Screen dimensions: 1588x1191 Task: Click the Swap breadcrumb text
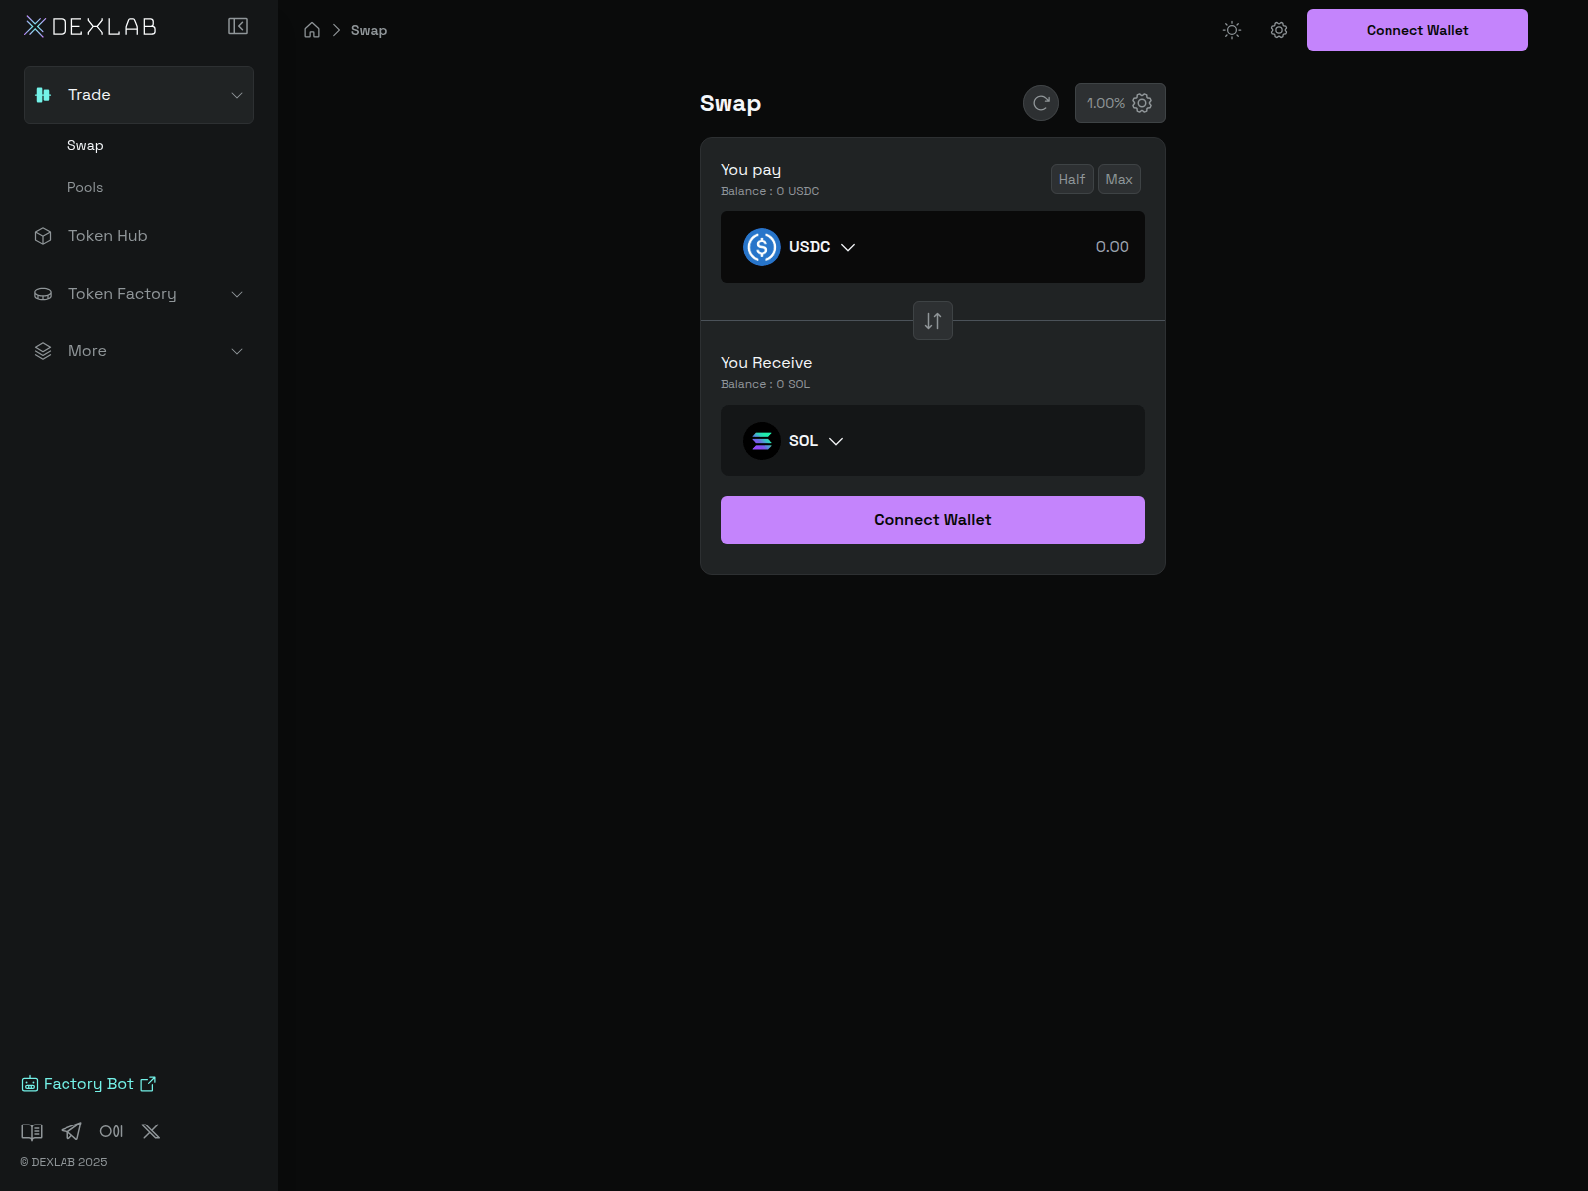pyautogui.click(x=369, y=30)
